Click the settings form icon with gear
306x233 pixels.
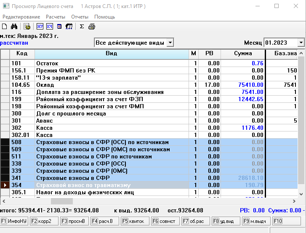click(27, 27)
